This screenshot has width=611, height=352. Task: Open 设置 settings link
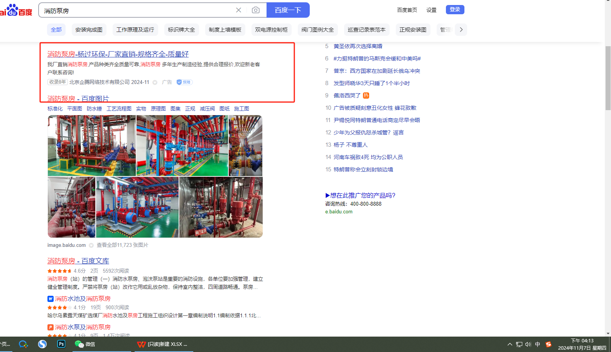[431, 10]
